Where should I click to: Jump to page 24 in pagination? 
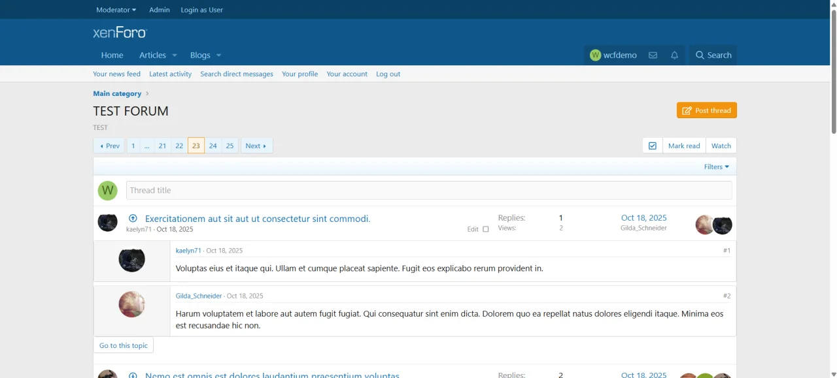213,146
